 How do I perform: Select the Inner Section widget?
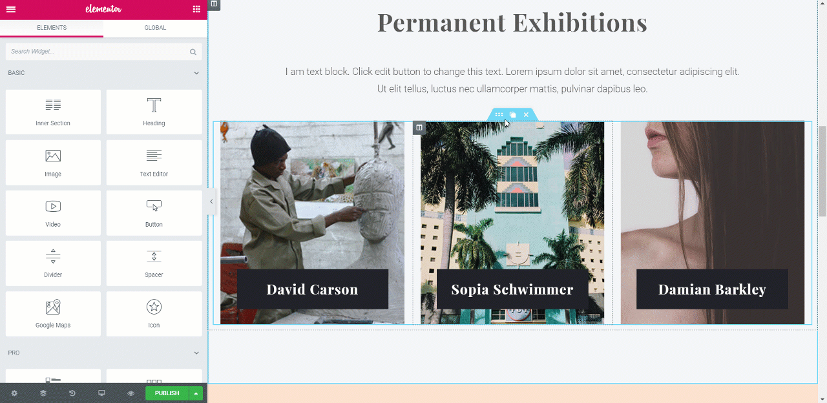[53, 112]
